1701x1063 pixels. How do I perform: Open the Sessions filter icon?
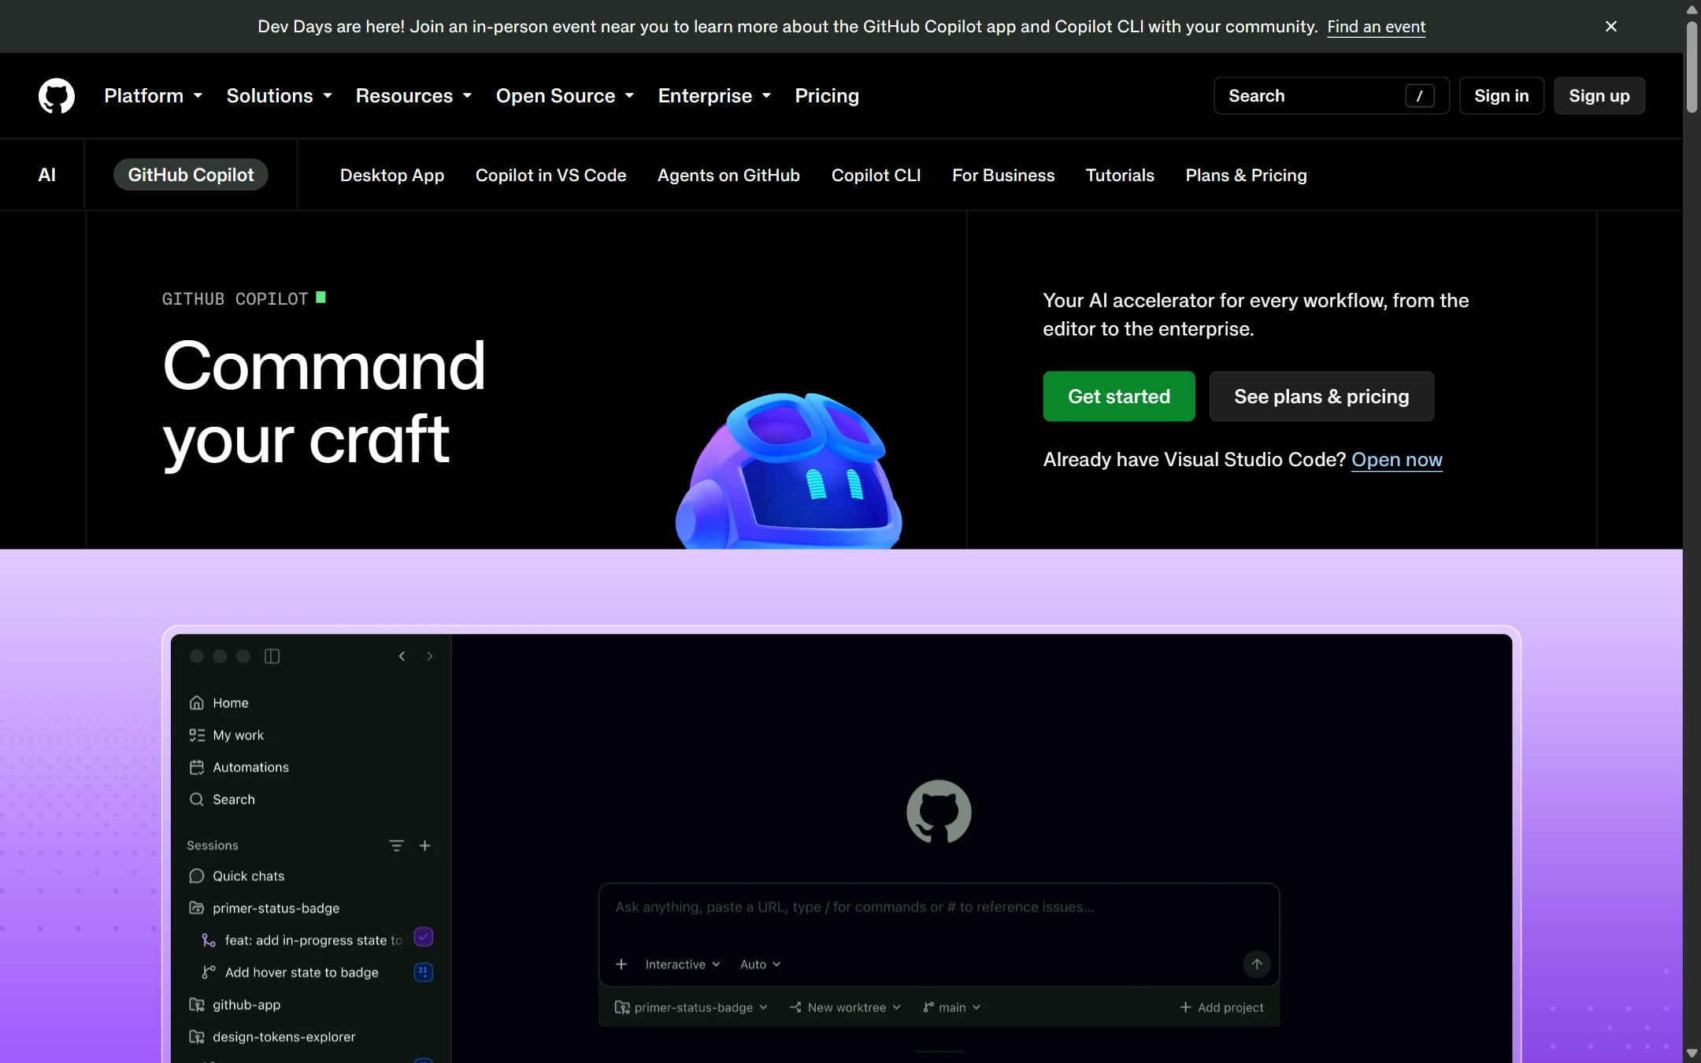click(x=396, y=845)
